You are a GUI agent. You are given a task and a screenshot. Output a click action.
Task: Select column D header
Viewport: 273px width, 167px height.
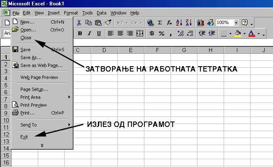[104, 50]
